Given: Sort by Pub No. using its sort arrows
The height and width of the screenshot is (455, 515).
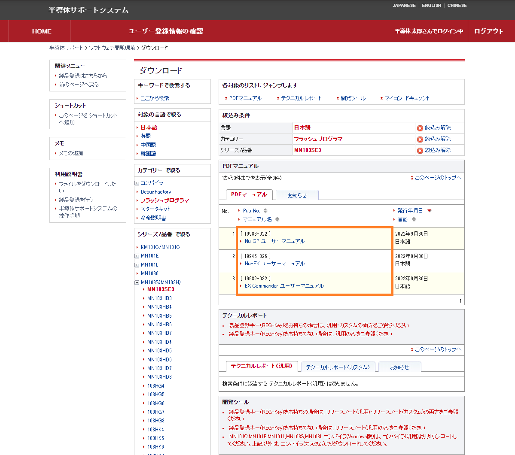Looking at the screenshot, I should click(265, 210).
